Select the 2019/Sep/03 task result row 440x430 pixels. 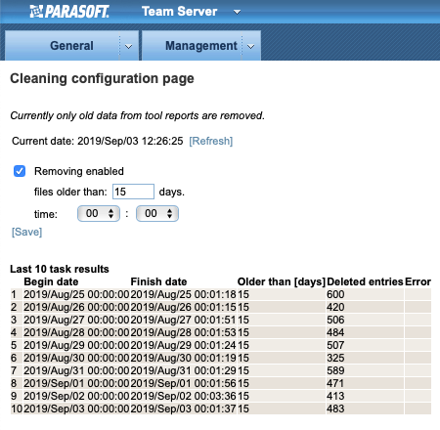[x=221, y=408]
